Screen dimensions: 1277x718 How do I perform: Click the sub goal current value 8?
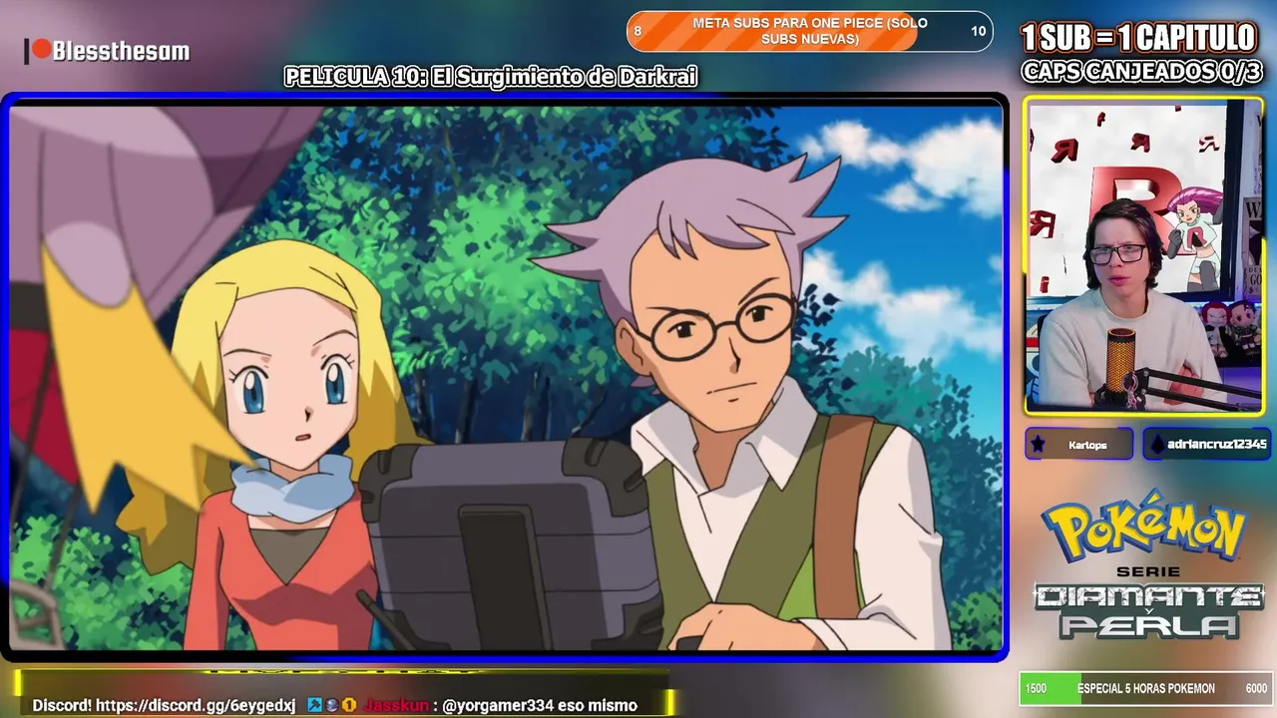(638, 31)
